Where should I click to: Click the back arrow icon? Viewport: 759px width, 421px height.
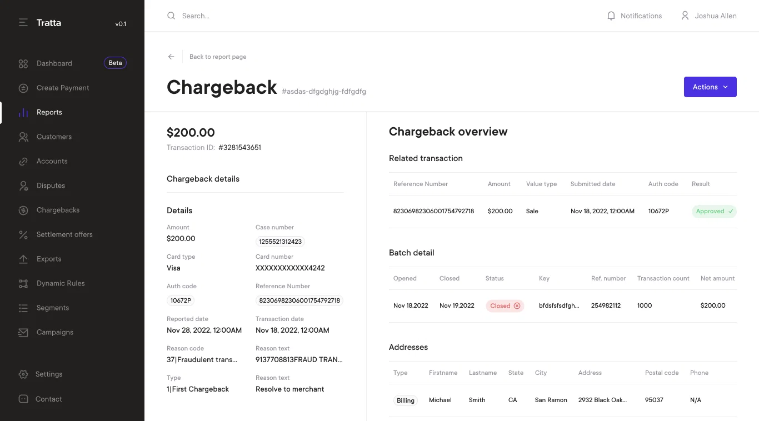pyautogui.click(x=171, y=57)
